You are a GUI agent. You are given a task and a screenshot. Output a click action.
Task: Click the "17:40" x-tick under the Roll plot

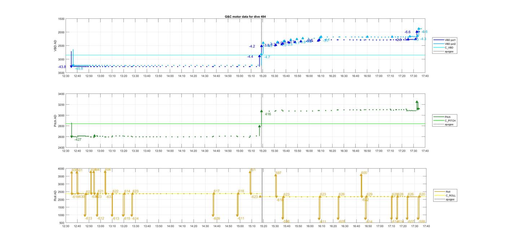tap(426, 226)
